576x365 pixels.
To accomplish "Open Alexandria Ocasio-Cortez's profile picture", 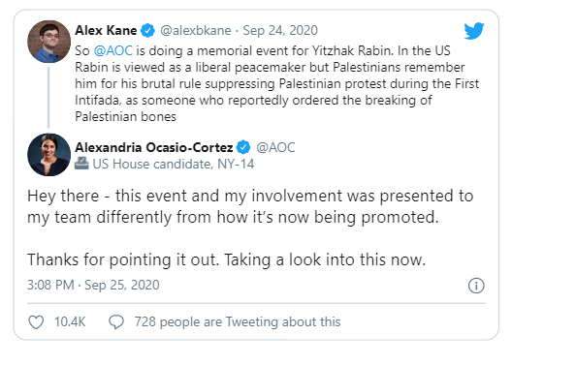I will pyautogui.click(x=48, y=155).
